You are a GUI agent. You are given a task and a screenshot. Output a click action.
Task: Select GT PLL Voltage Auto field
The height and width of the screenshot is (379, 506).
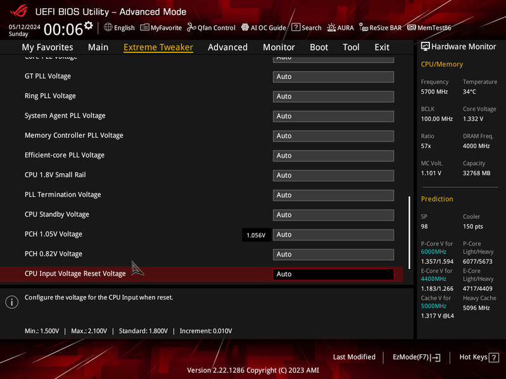333,77
